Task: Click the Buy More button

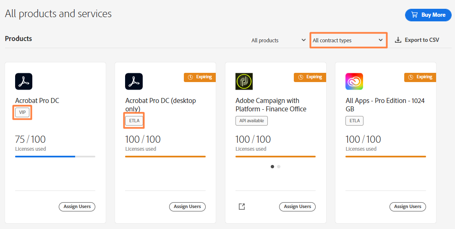Action: 428,15
